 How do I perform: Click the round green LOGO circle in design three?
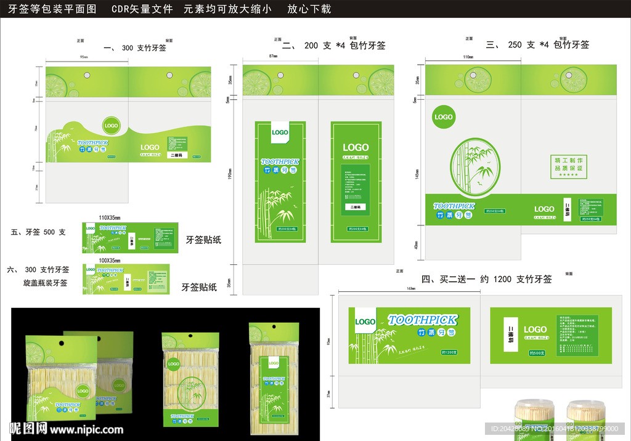(x=443, y=117)
